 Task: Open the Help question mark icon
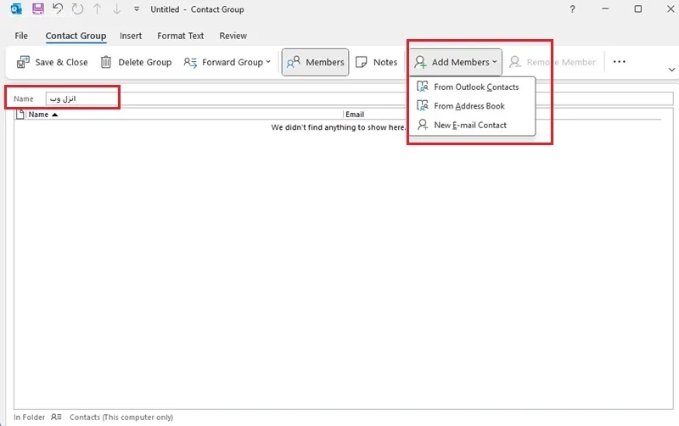[572, 9]
